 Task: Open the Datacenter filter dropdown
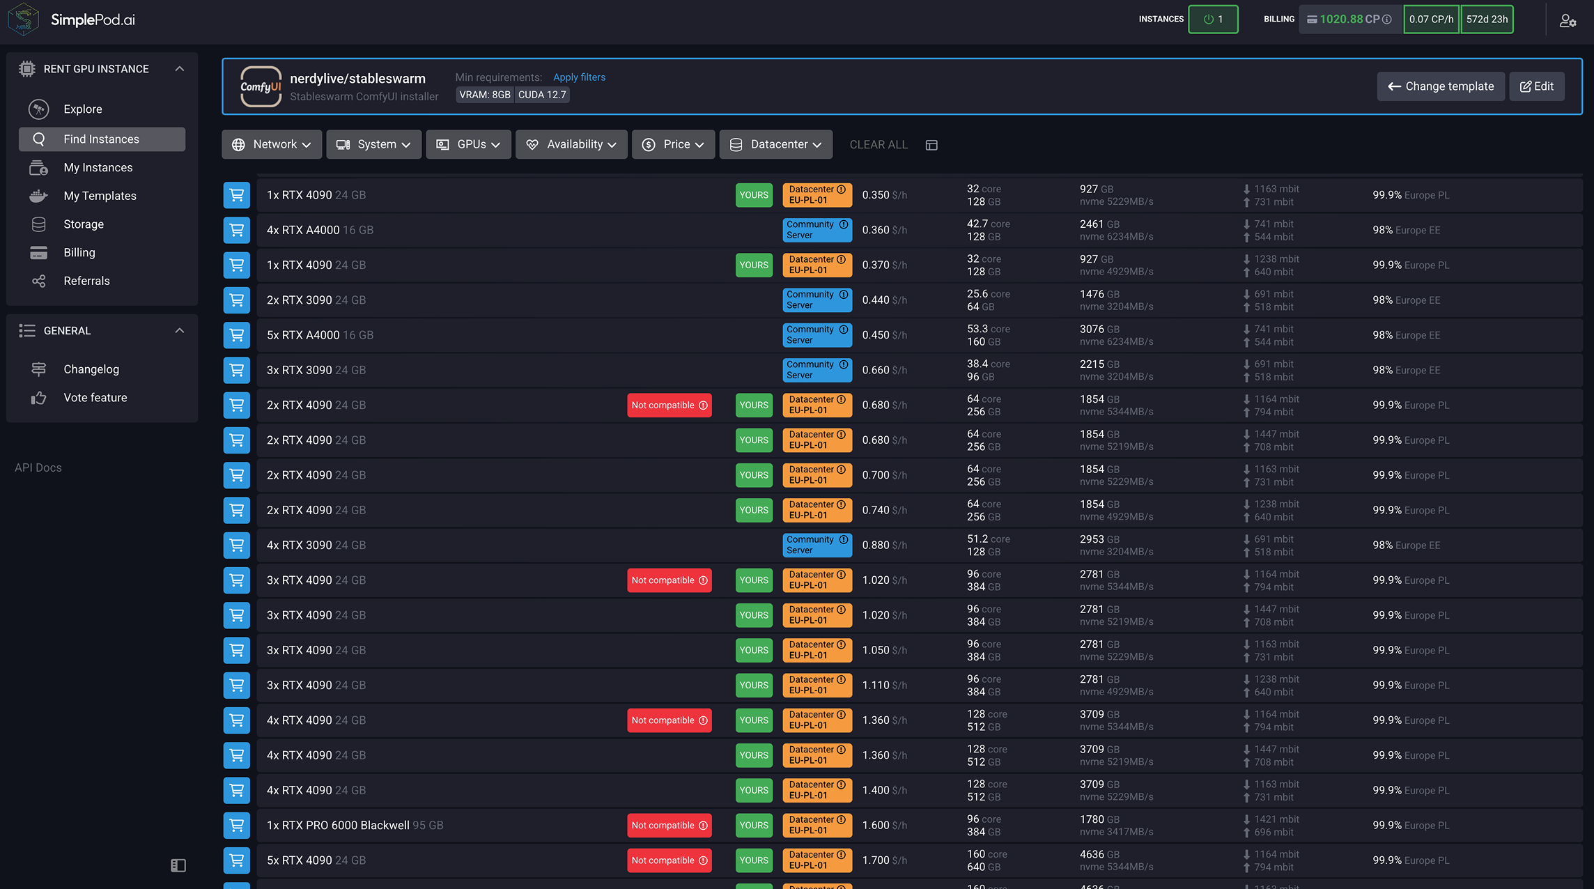point(775,144)
